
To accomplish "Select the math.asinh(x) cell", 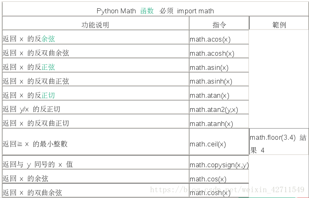I will point(211,82).
